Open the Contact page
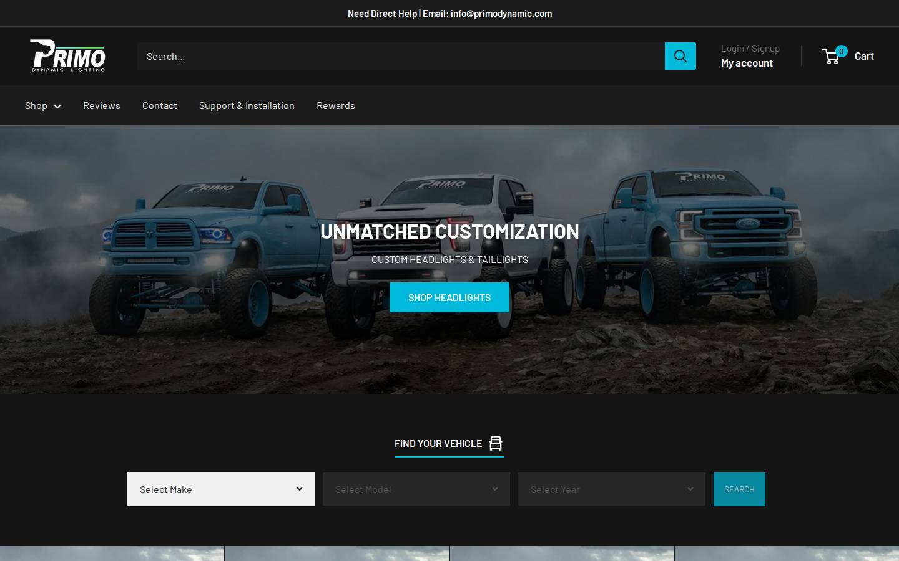This screenshot has width=899, height=561. (160, 105)
